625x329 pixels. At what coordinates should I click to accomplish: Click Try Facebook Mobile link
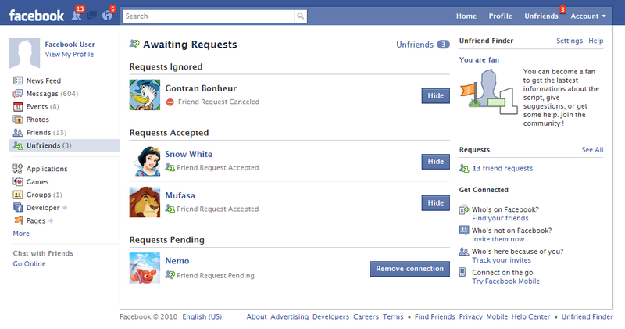[505, 281]
